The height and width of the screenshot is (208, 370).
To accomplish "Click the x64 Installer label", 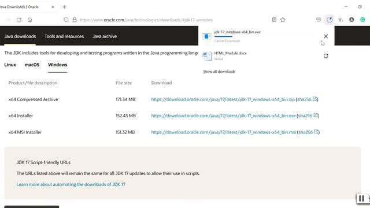I will click(x=21, y=116).
